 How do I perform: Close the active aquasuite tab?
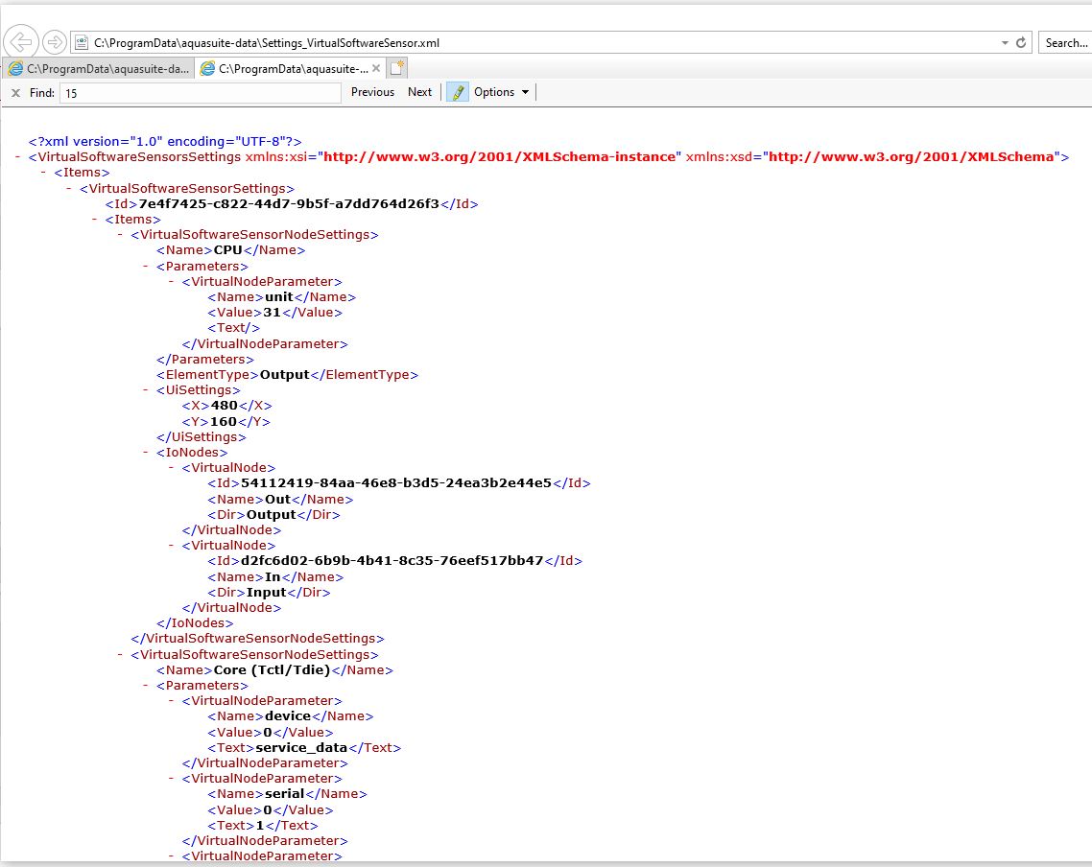point(376,68)
